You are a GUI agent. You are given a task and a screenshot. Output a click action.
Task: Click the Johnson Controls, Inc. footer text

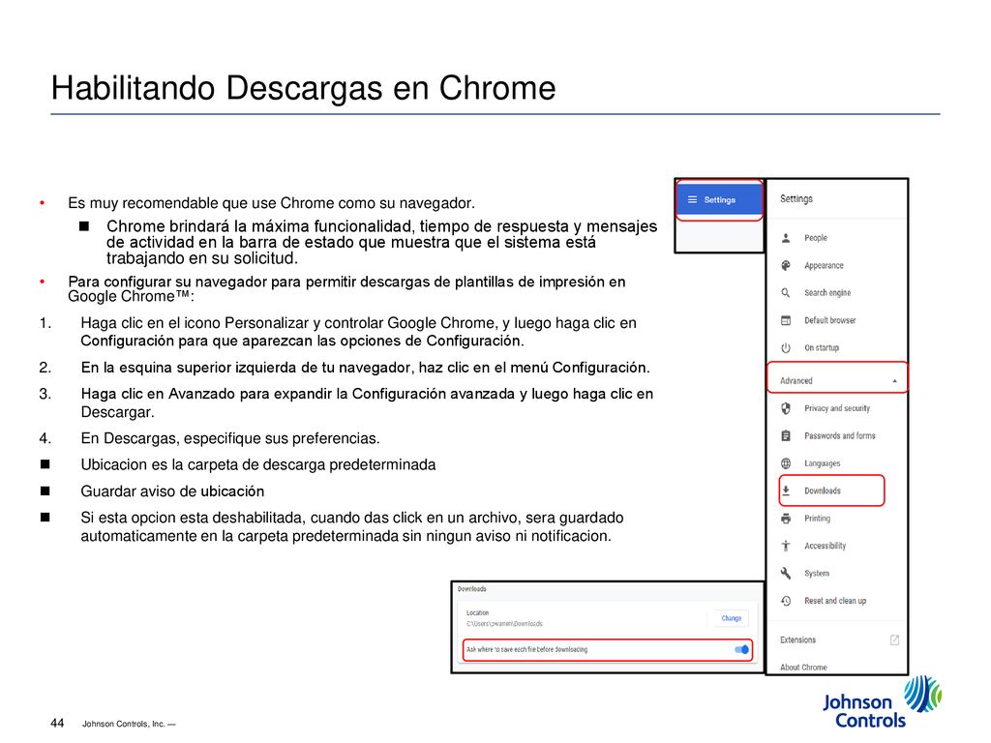(x=129, y=724)
